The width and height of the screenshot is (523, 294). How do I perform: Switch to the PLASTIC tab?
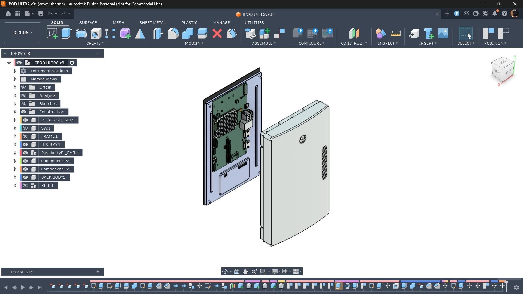pos(189,23)
